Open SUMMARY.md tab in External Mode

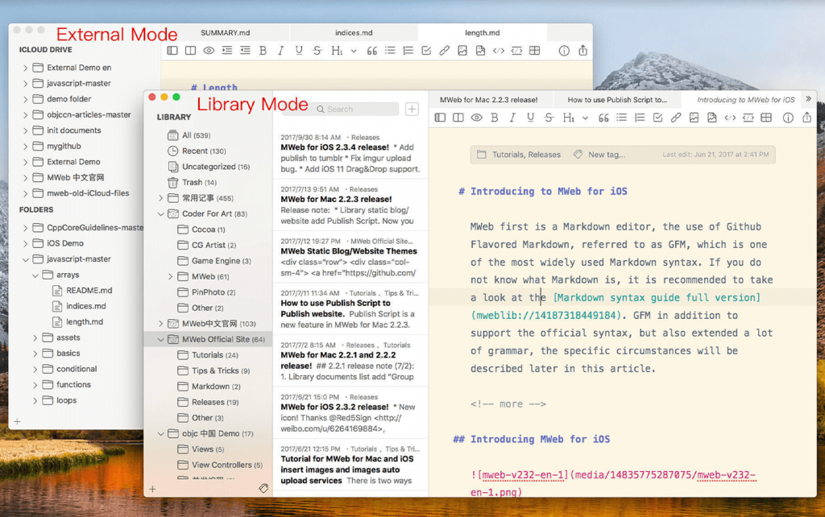tap(226, 32)
